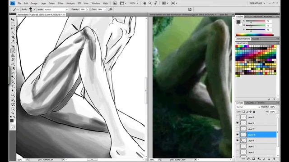Select the Quick Selection tool
This screenshot has width=289, height=162.
(x=13, y=33)
